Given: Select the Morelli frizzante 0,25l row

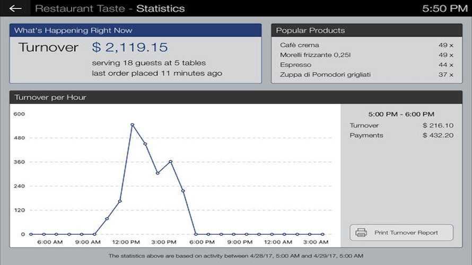Looking at the screenshot, I should coord(366,55).
